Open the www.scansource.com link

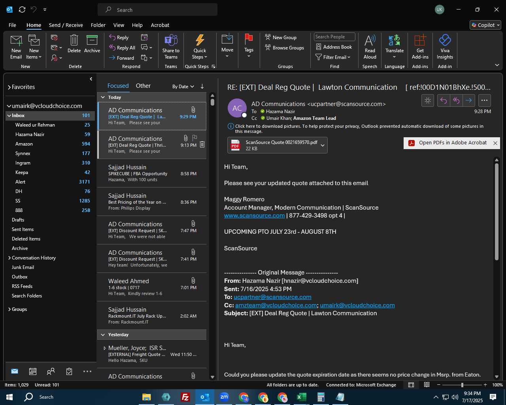coord(254,216)
